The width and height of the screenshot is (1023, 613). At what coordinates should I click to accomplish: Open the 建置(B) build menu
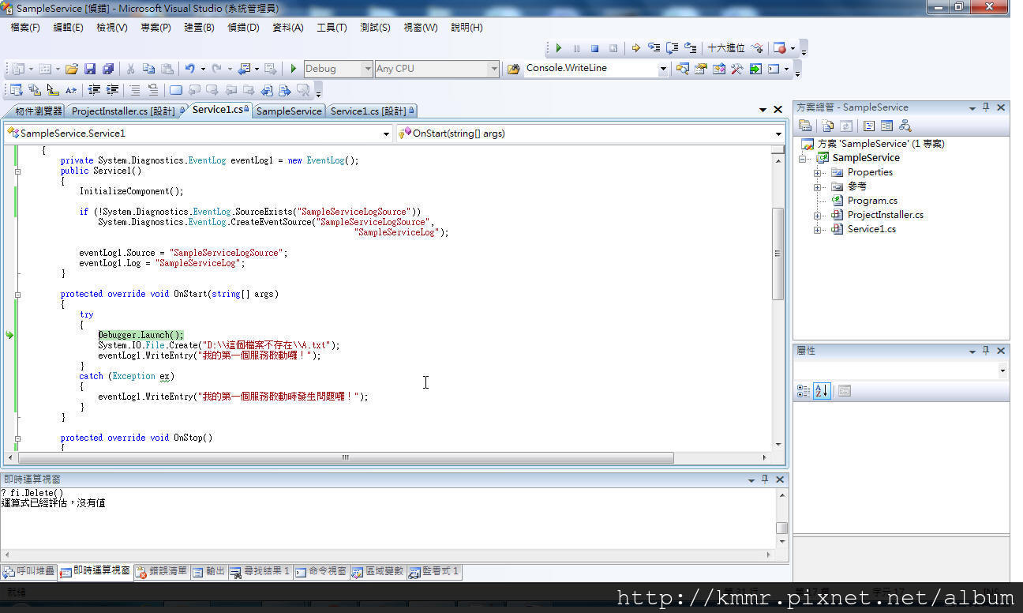[199, 28]
